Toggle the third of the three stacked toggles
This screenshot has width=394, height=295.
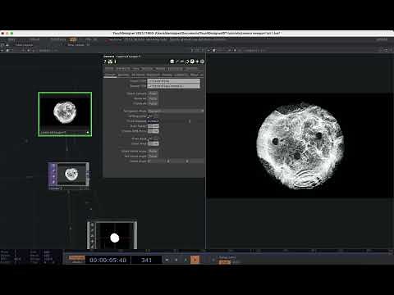(x=153, y=103)
